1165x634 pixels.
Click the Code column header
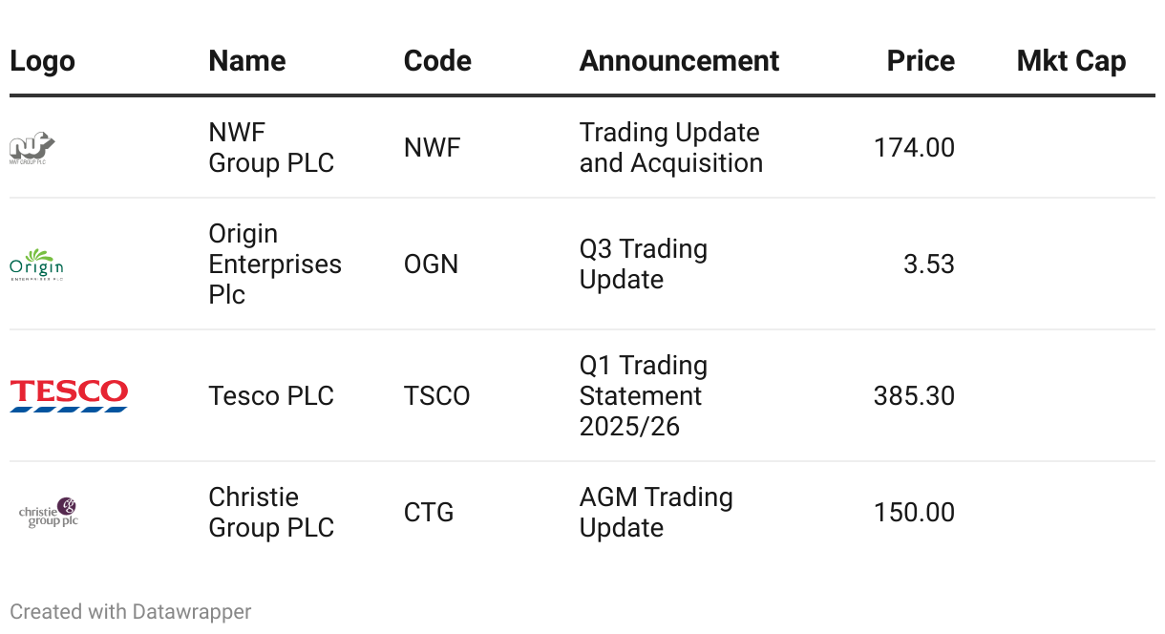[x=437, y=61]
